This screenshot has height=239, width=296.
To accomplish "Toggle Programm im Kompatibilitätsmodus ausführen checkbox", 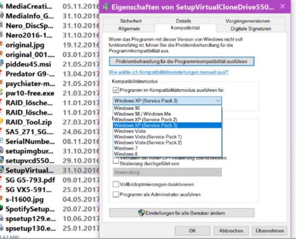I will tap(116, 90).
